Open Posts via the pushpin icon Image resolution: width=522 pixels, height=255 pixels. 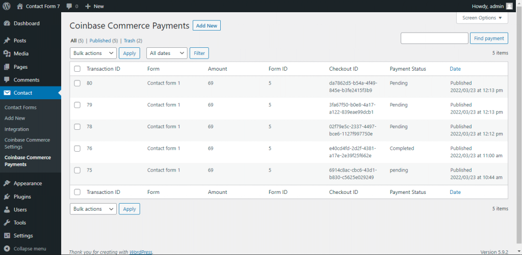[7, 41]
